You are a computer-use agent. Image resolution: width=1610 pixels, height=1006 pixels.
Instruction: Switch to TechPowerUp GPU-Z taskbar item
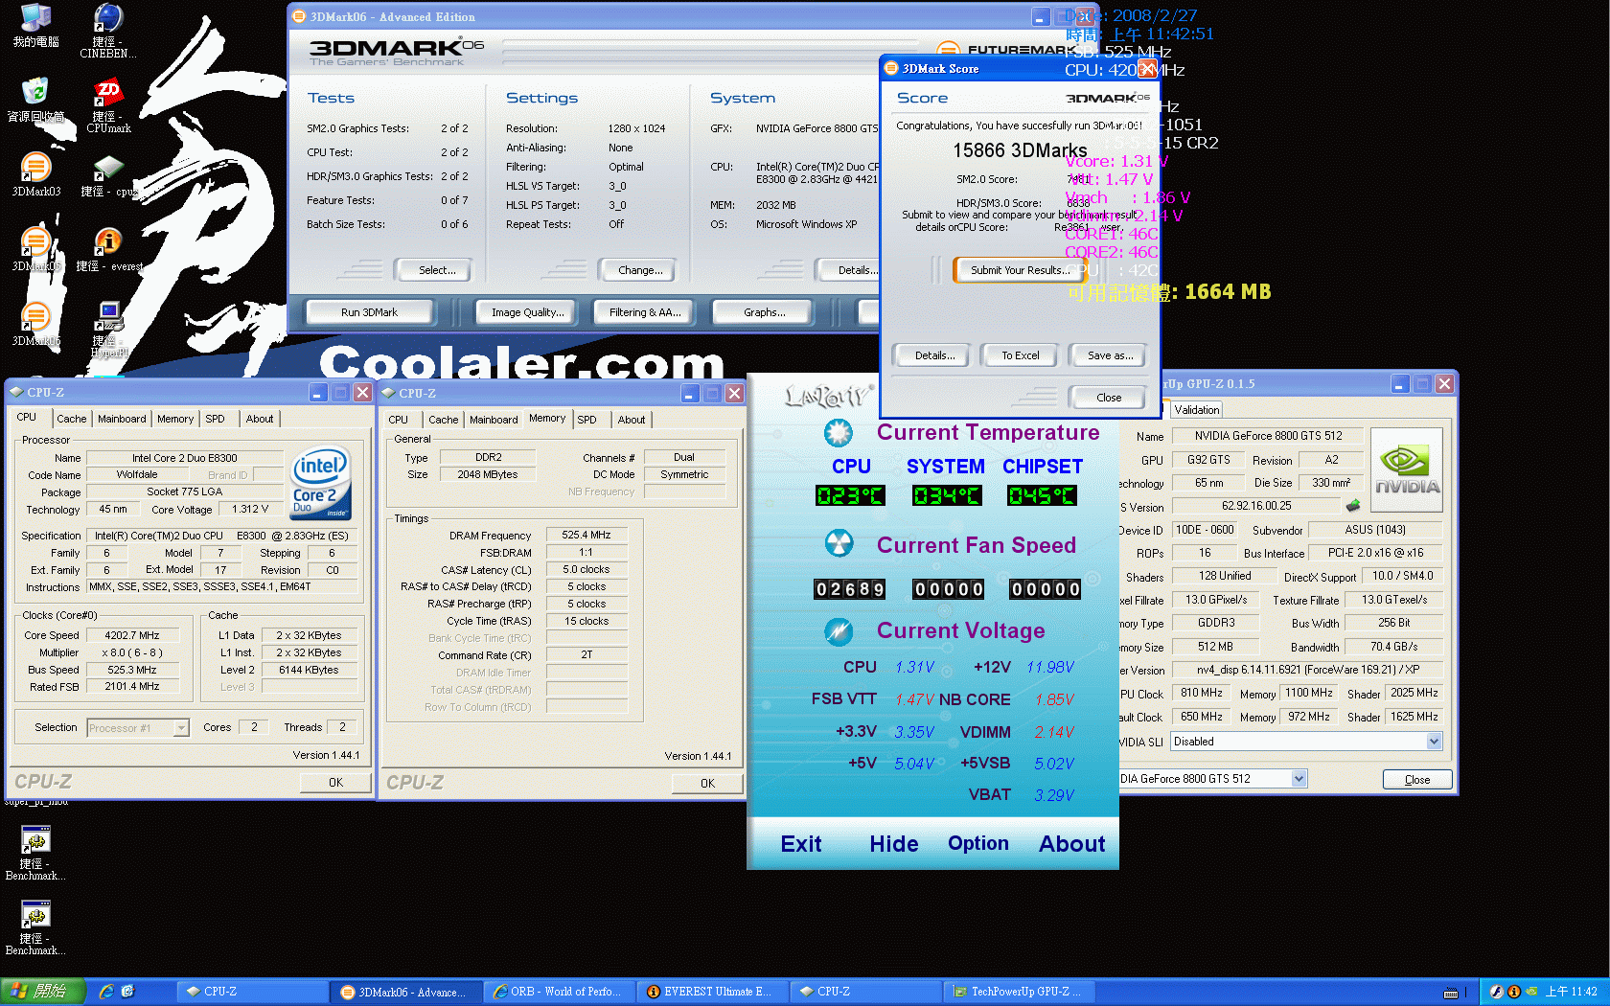[x=1020, y=992]
